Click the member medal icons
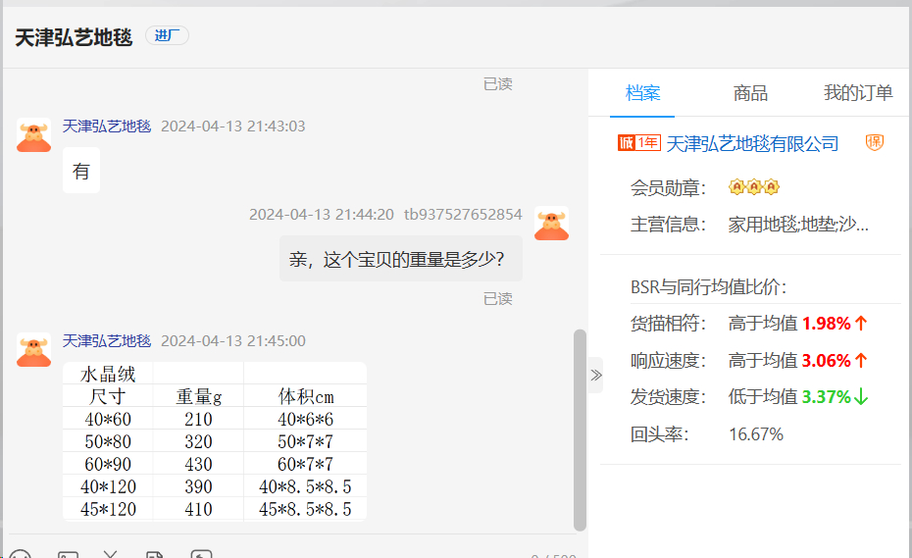Screen dimensions: 912x558 pos(754,186)
